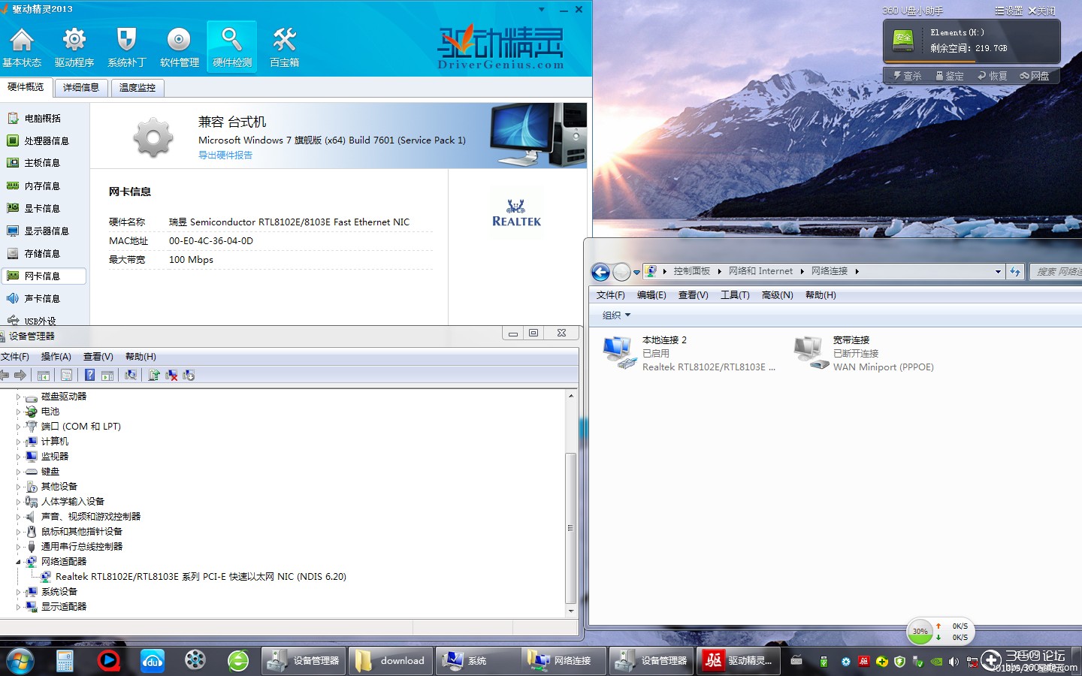This screenshot has height=676, width=1082.
Task: Select the 硬件概览 tab
Action: pos(26,87)
